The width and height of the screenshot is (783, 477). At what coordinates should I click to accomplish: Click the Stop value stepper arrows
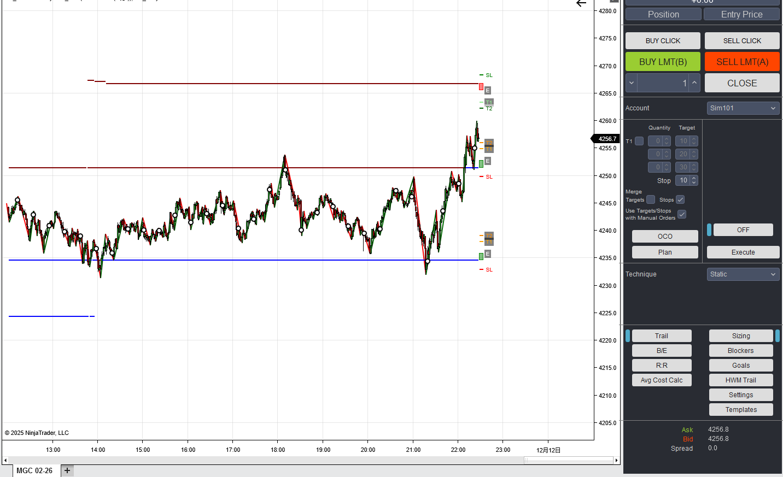coord(694,180)
